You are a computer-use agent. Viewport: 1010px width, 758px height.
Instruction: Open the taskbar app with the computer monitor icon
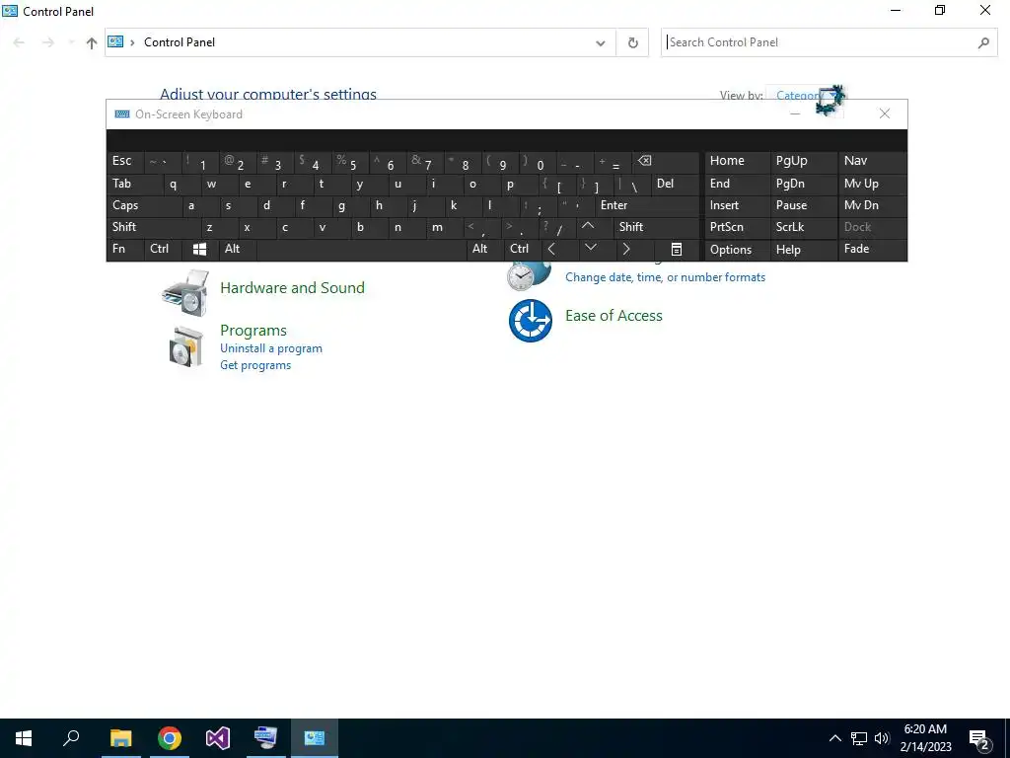(x=266, y=738)
